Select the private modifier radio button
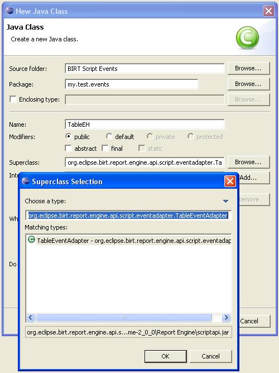This screenshot has height=373, width=279. pyautogui.click(x=150, y=136)
